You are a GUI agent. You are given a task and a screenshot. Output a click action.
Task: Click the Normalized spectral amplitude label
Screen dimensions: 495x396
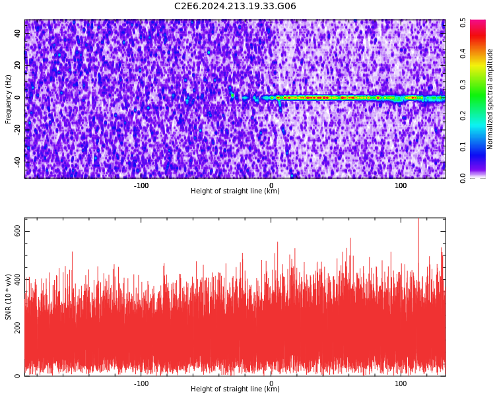click(x=490, y=99)
